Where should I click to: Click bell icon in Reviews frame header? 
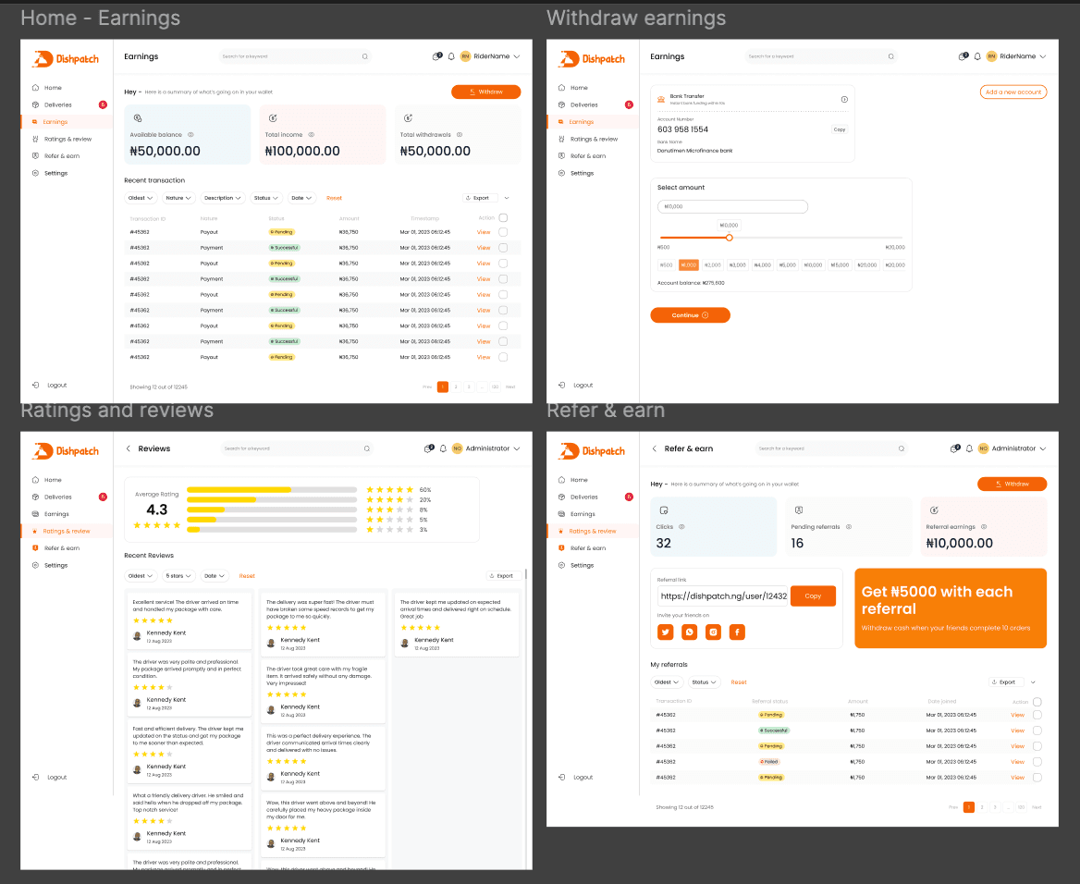pyautogui.click(x=443, y=448)
